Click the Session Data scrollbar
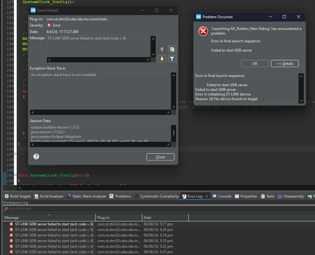Image resolution: width=315 pixels, height=255 pixels. 174,133
